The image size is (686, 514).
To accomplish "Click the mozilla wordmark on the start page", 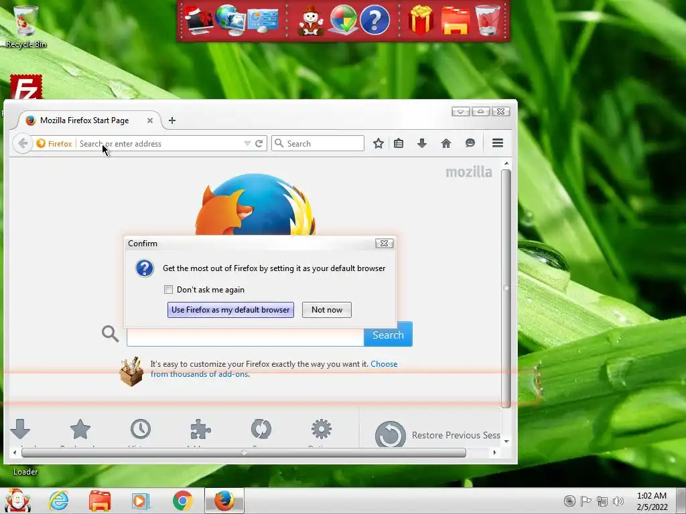I will [468, 172].
